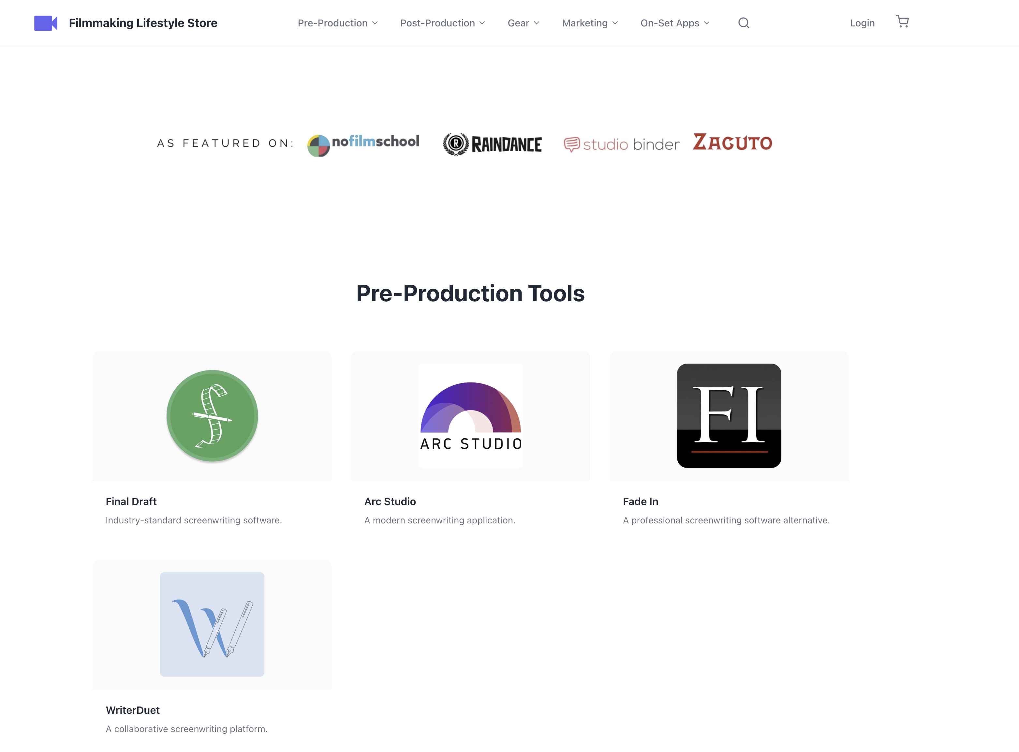Open the Fade In product title

640,501
